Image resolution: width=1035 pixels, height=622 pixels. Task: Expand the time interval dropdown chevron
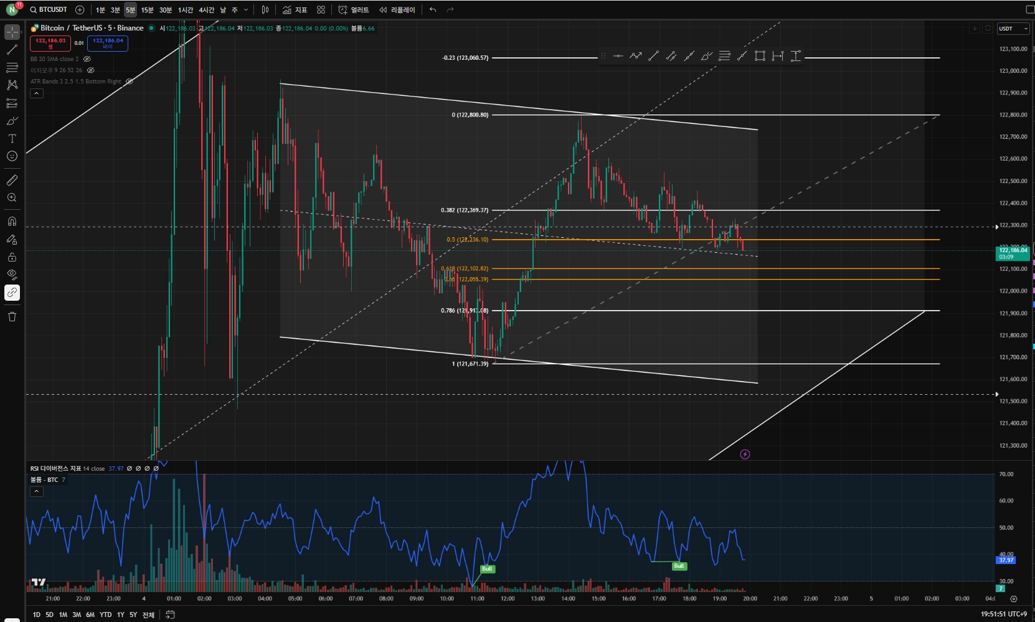[246, 9]
